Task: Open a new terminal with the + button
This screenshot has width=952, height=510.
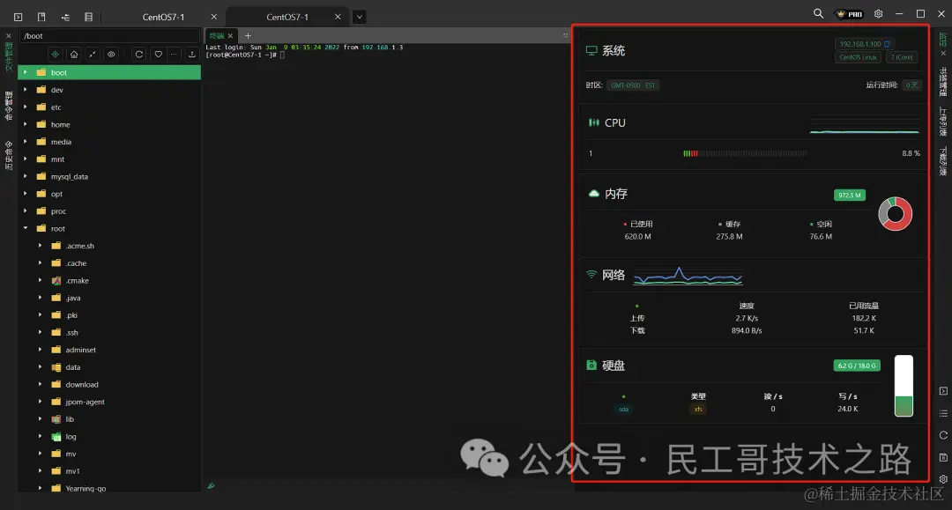Action: click(248, 35)
